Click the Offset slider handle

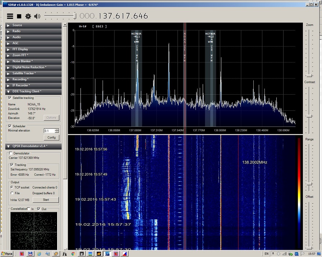coord(309,248)
